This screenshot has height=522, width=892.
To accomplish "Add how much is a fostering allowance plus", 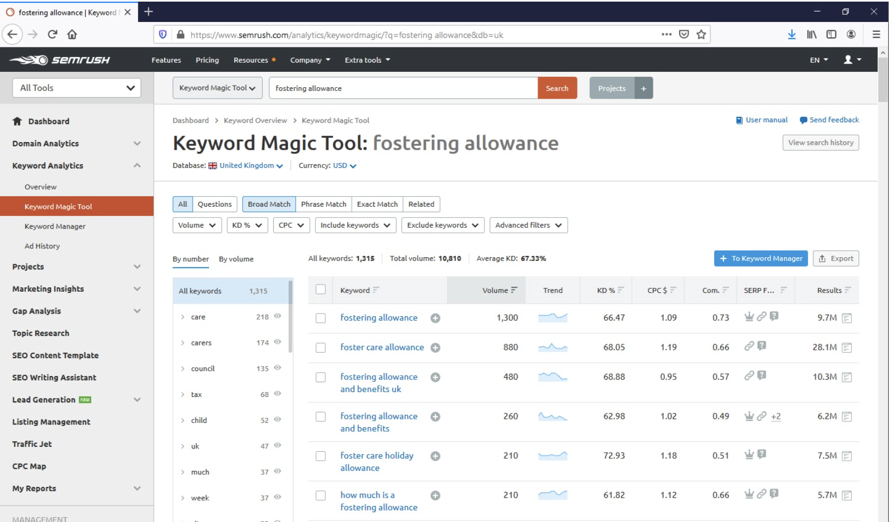I will point(435,496).
